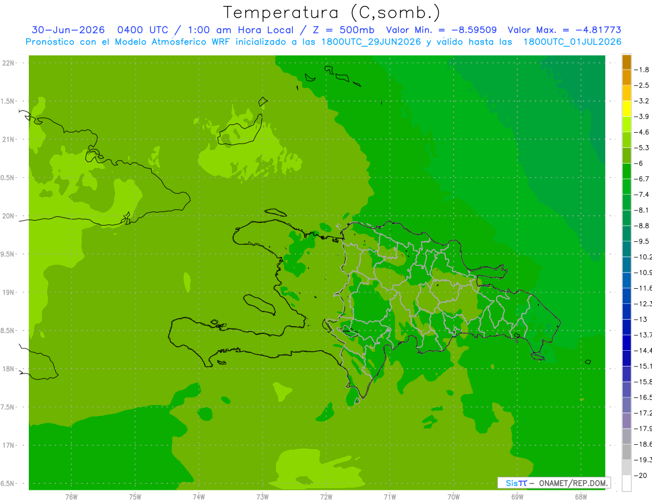Click the "72W" longitude axis label

pyautogui.click(x=326, y=497)
